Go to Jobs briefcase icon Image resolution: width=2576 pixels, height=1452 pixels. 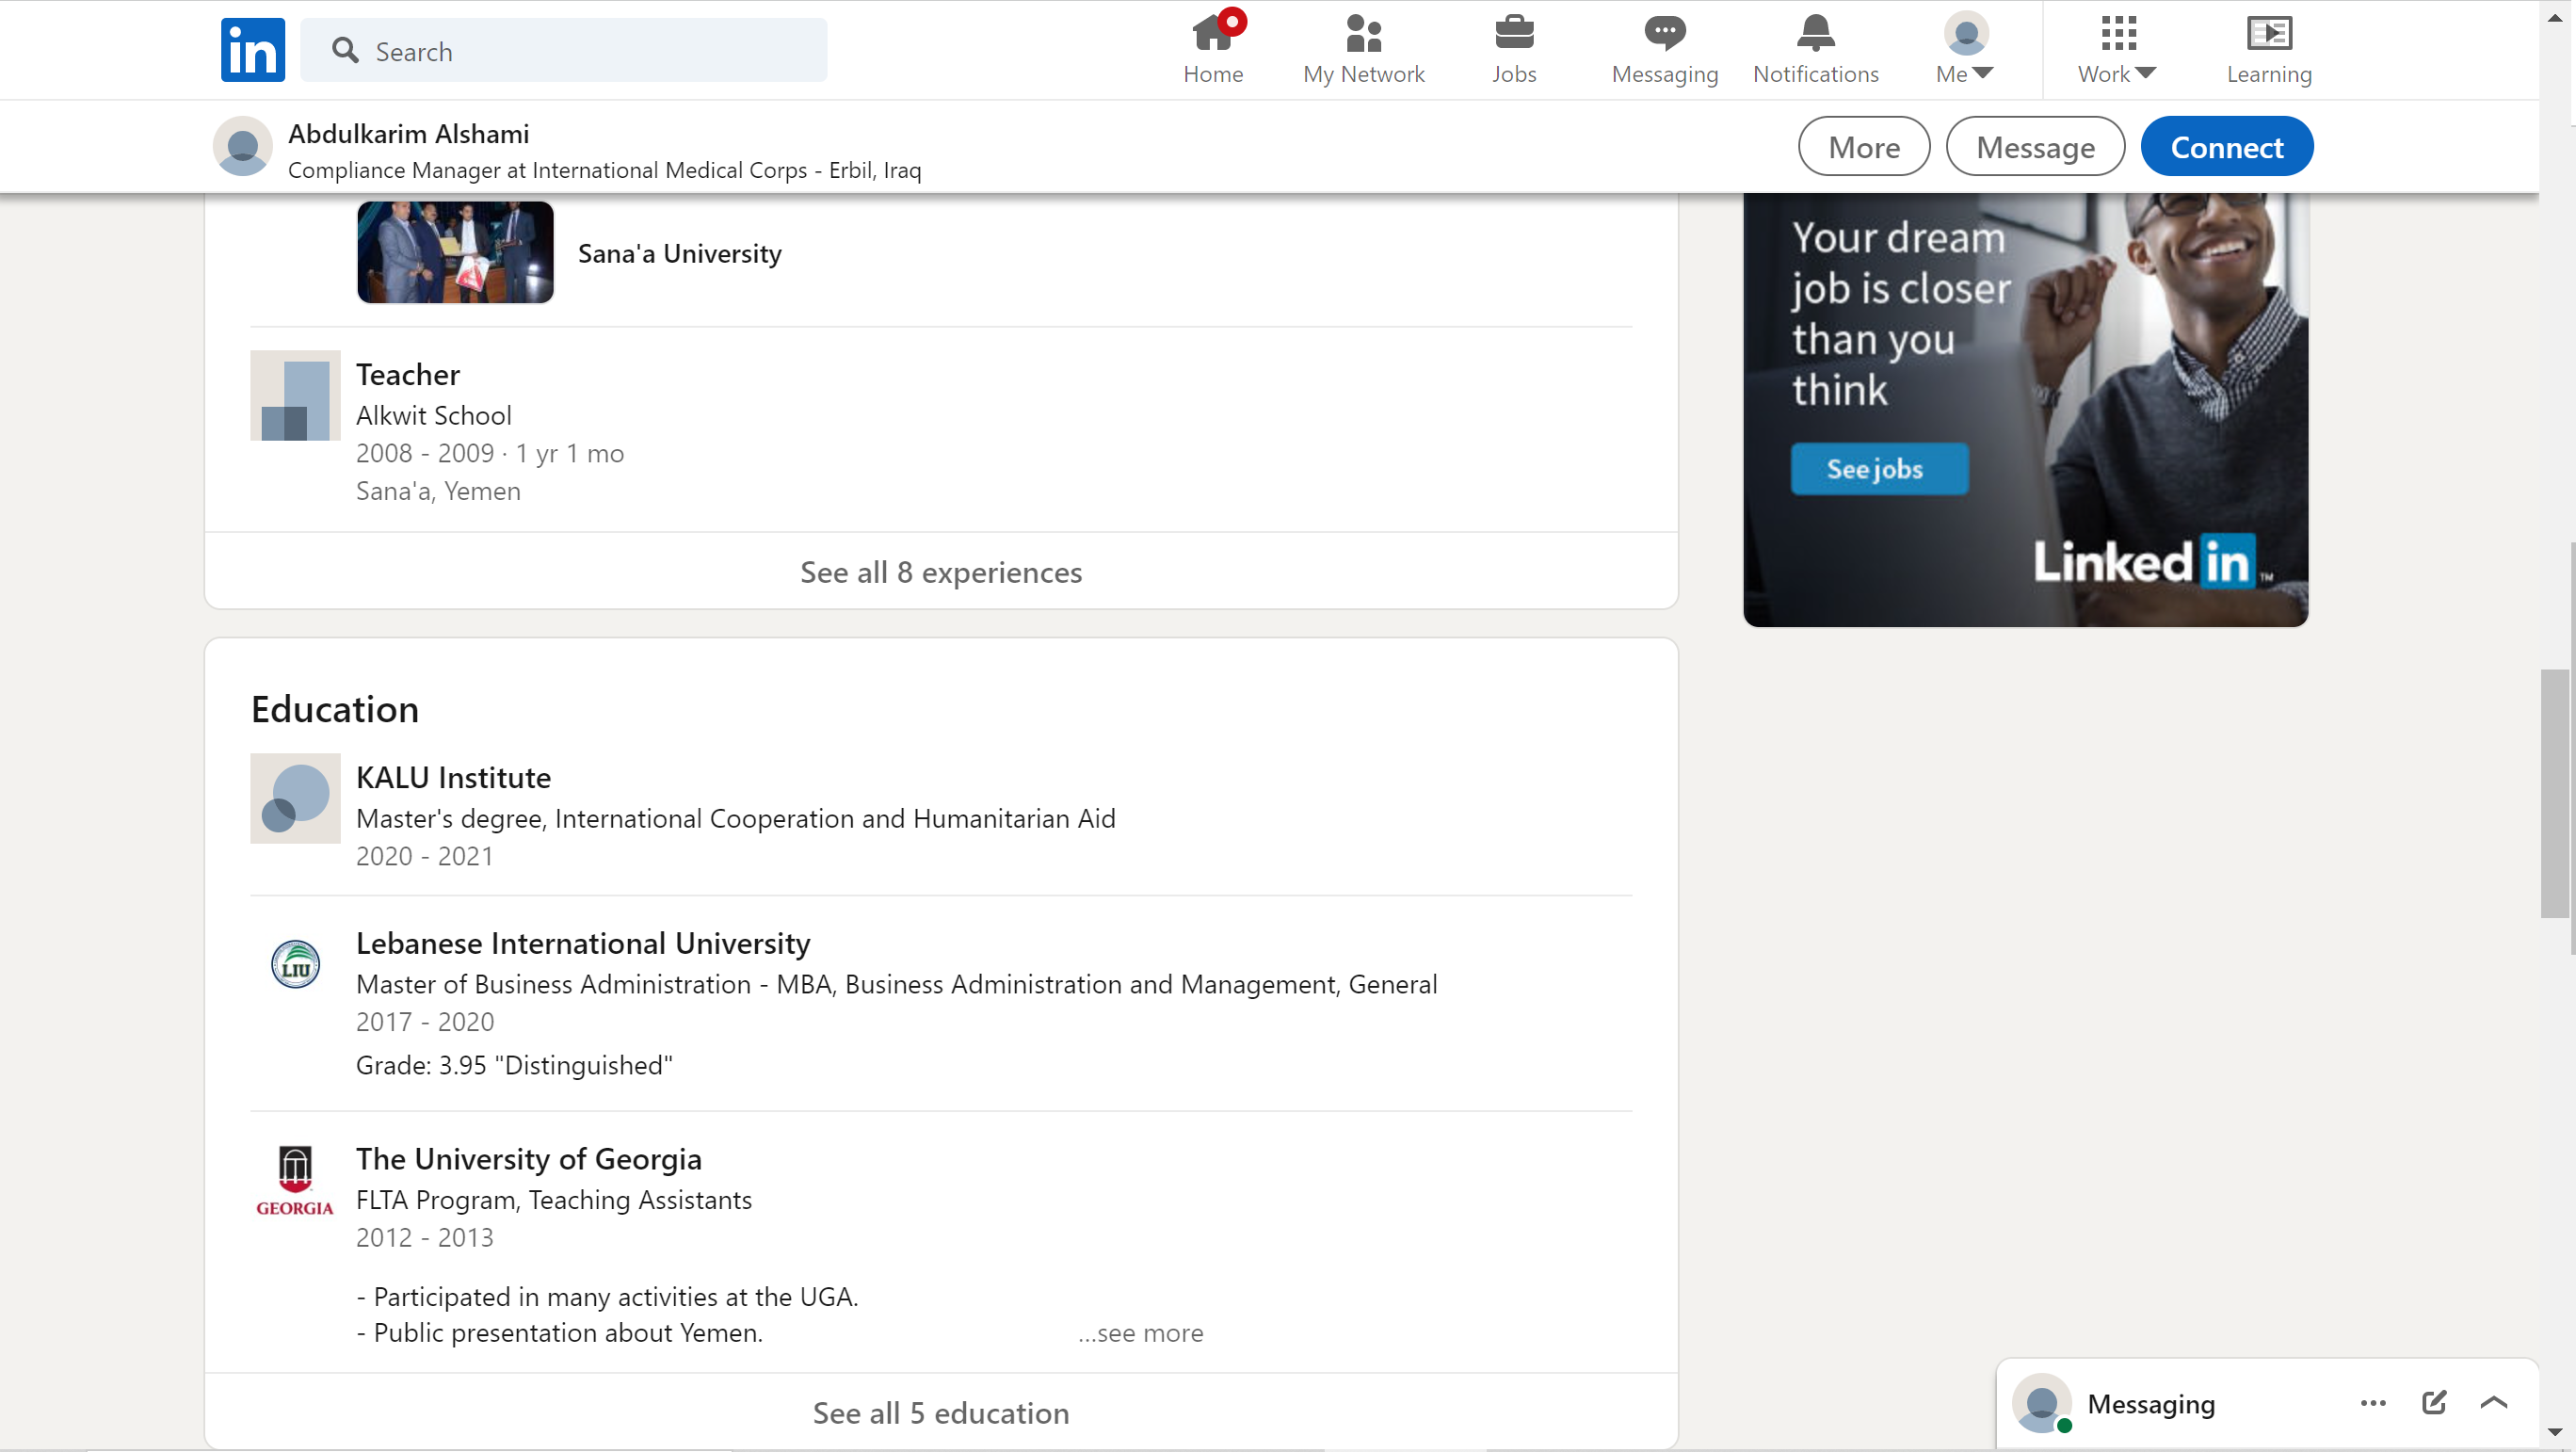point(1513,34)
